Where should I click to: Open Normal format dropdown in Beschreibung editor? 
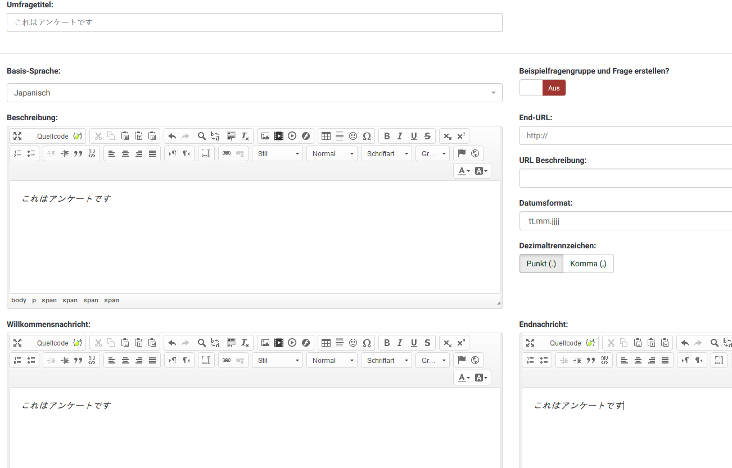tap(332, 153)
